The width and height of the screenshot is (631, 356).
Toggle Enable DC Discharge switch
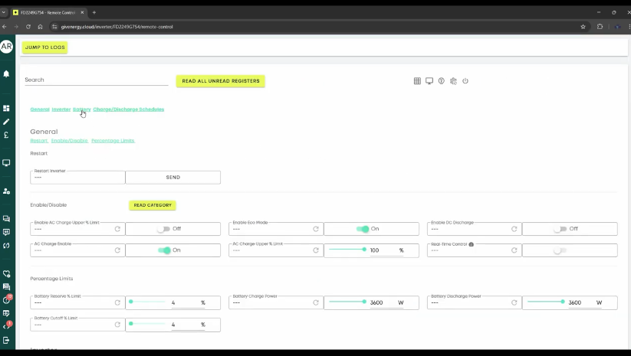560,229
